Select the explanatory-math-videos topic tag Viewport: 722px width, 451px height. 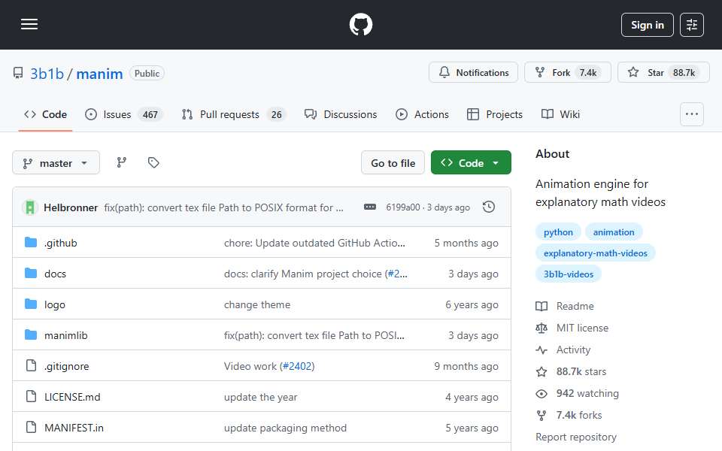pyautogui.click(x=595, y=253)
